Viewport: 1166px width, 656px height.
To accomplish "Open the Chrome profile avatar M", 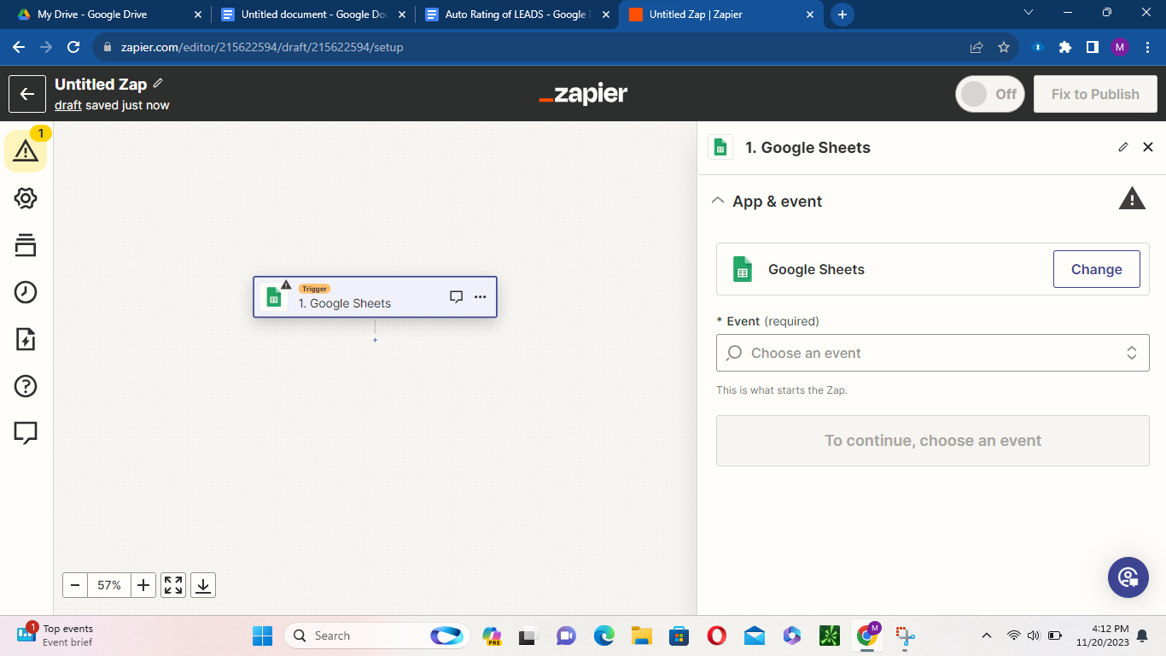I will point(1120,47).
